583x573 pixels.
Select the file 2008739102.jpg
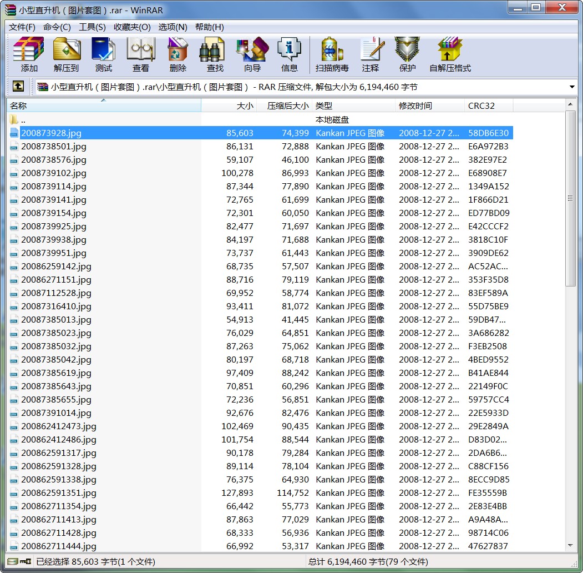tap(54, 173)
